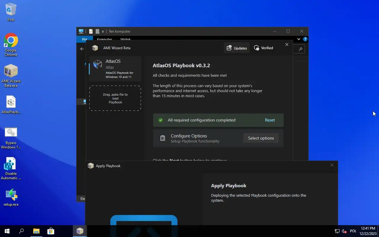Click the AME Wizard Beta cube logo
Image resolution: width=379 pixels, height=237 pixels.
(x=95, y=48)
